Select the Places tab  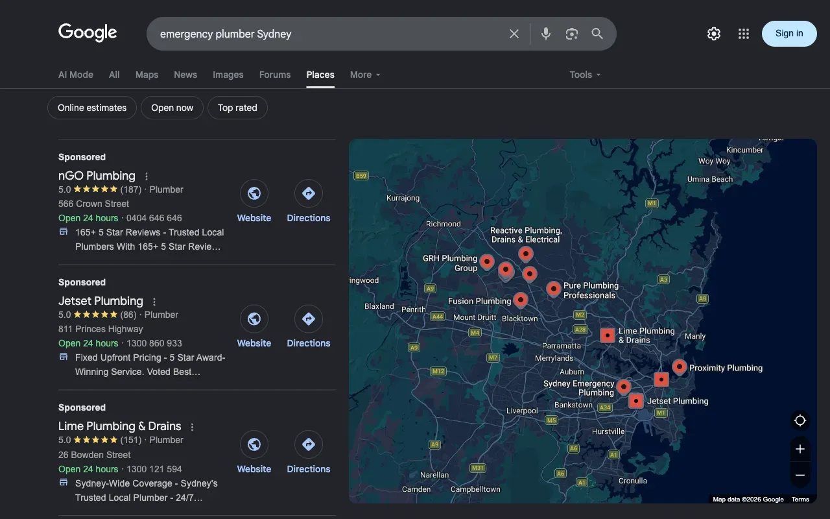(320, 75)
